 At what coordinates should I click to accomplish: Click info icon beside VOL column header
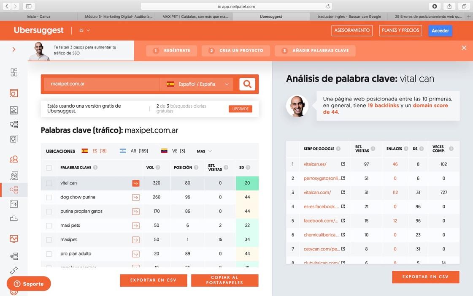click(158, 168)
